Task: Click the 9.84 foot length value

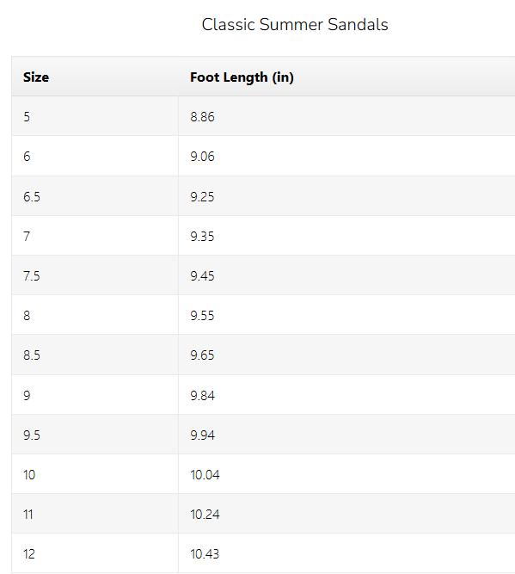Action: (x=202, y=395)
